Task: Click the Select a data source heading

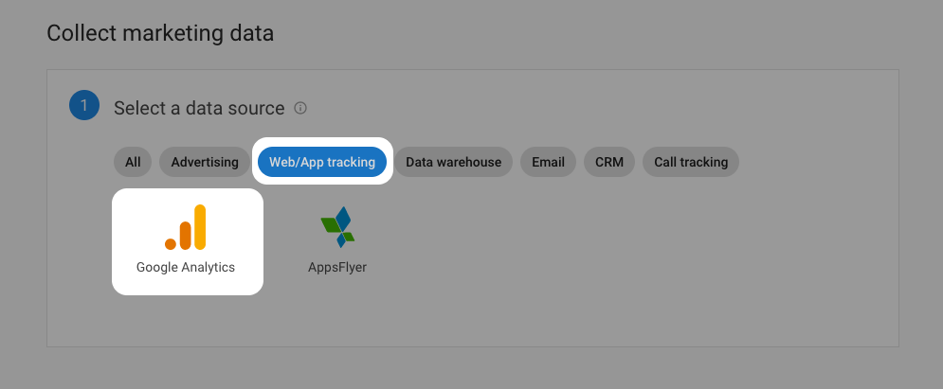Action: 199,108
